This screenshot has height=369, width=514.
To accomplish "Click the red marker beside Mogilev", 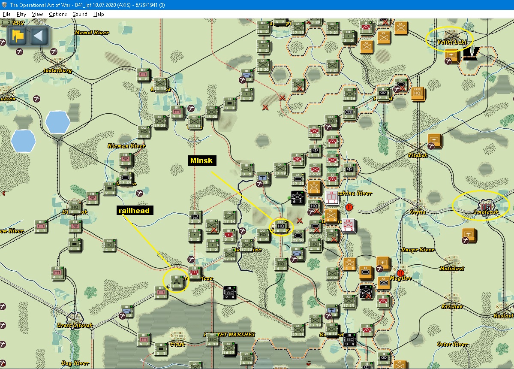I will pos(400,273).
